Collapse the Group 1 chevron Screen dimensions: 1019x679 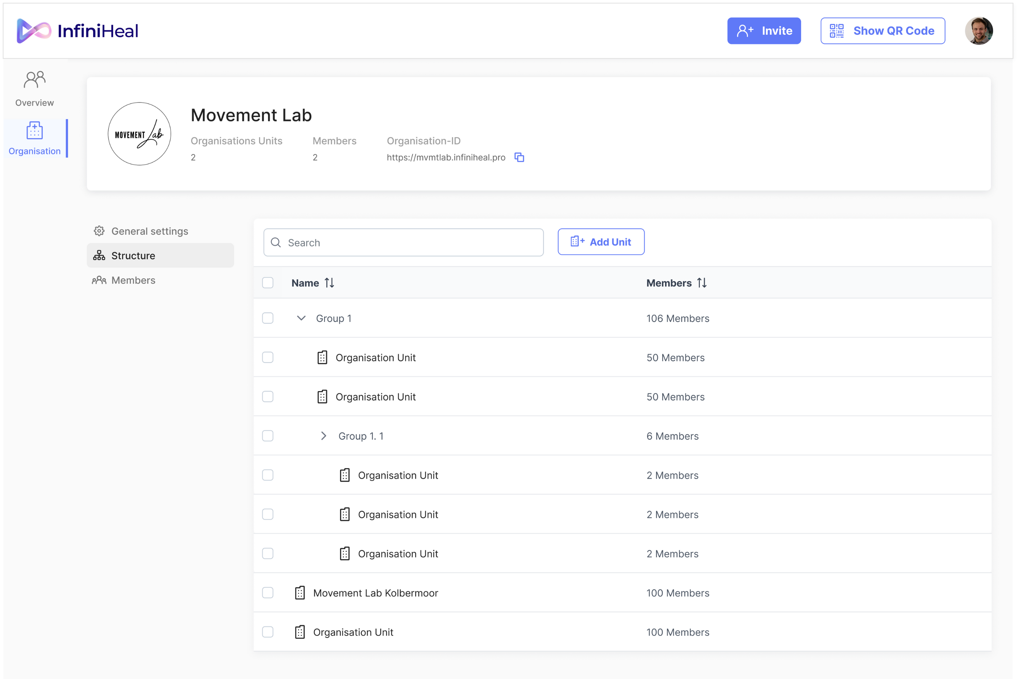click(301, 318)
